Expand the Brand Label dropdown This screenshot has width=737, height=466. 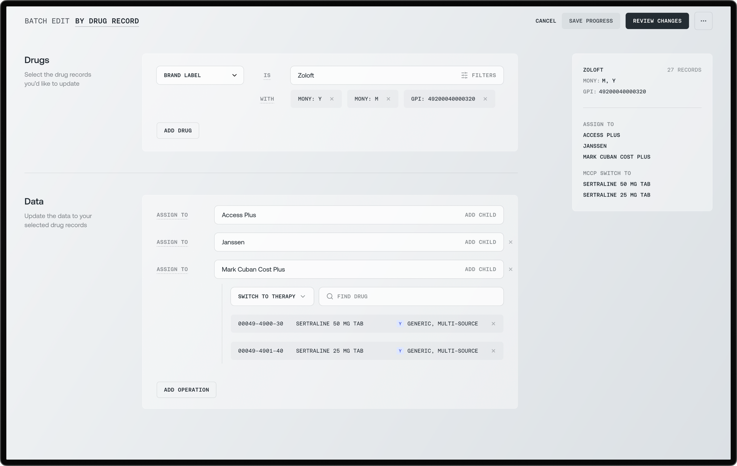click(200, 75)
